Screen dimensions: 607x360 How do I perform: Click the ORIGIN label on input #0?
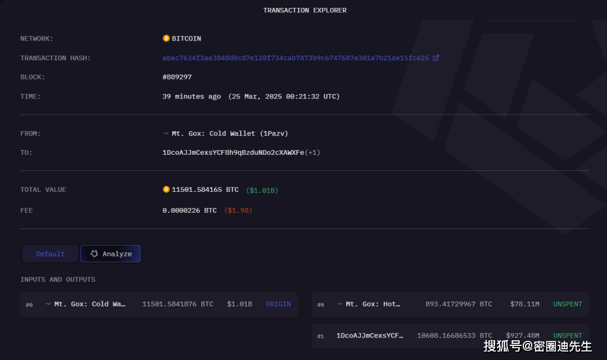pyautogui.click(x=278, y=304)
